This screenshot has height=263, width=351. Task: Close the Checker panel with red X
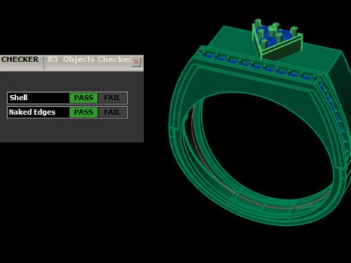137,62
